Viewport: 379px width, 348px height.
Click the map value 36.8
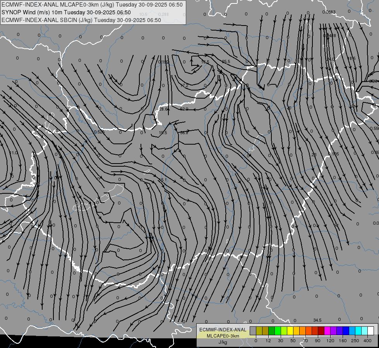coord(184,133)
